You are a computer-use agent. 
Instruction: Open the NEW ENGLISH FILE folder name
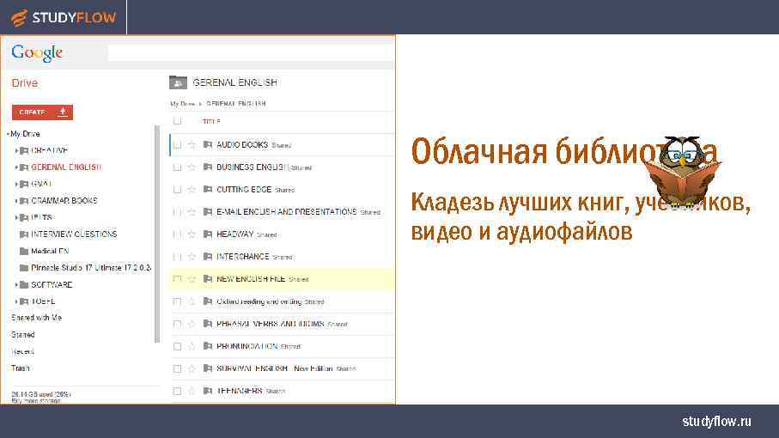(251, 279)
